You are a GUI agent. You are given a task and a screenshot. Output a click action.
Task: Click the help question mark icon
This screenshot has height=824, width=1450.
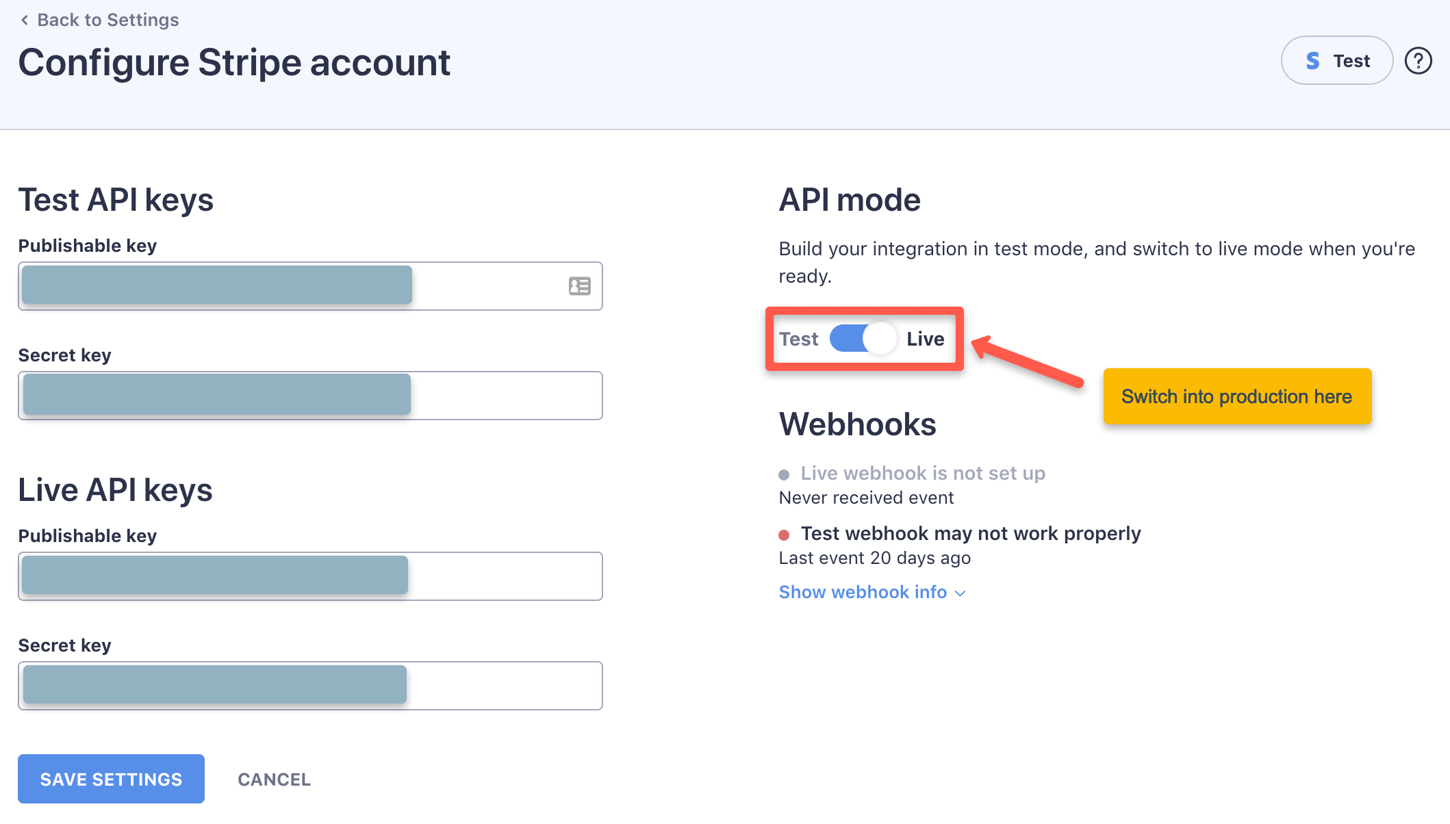click(x=1418, y=60)
